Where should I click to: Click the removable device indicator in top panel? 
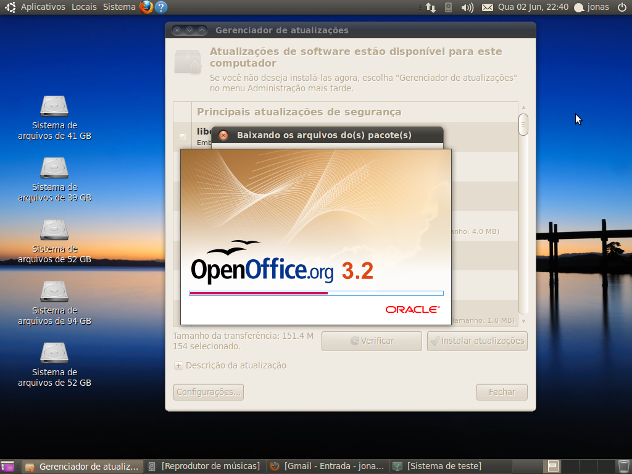coord(448,7)
